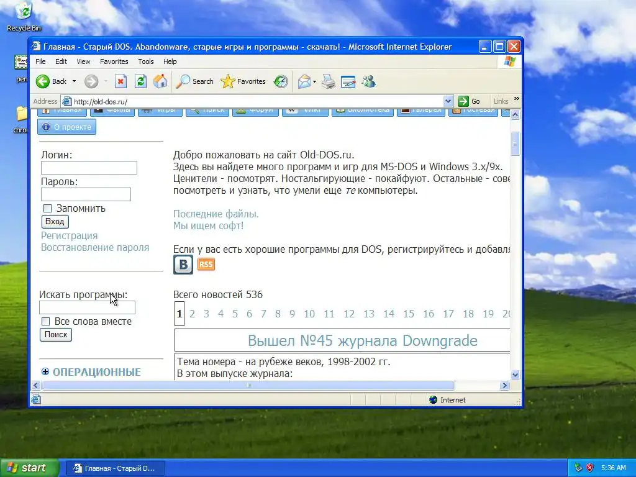This screenshot has width=636, height=477.
Task: Open the Mail toolbar button
Action: (x=304, y=81)
